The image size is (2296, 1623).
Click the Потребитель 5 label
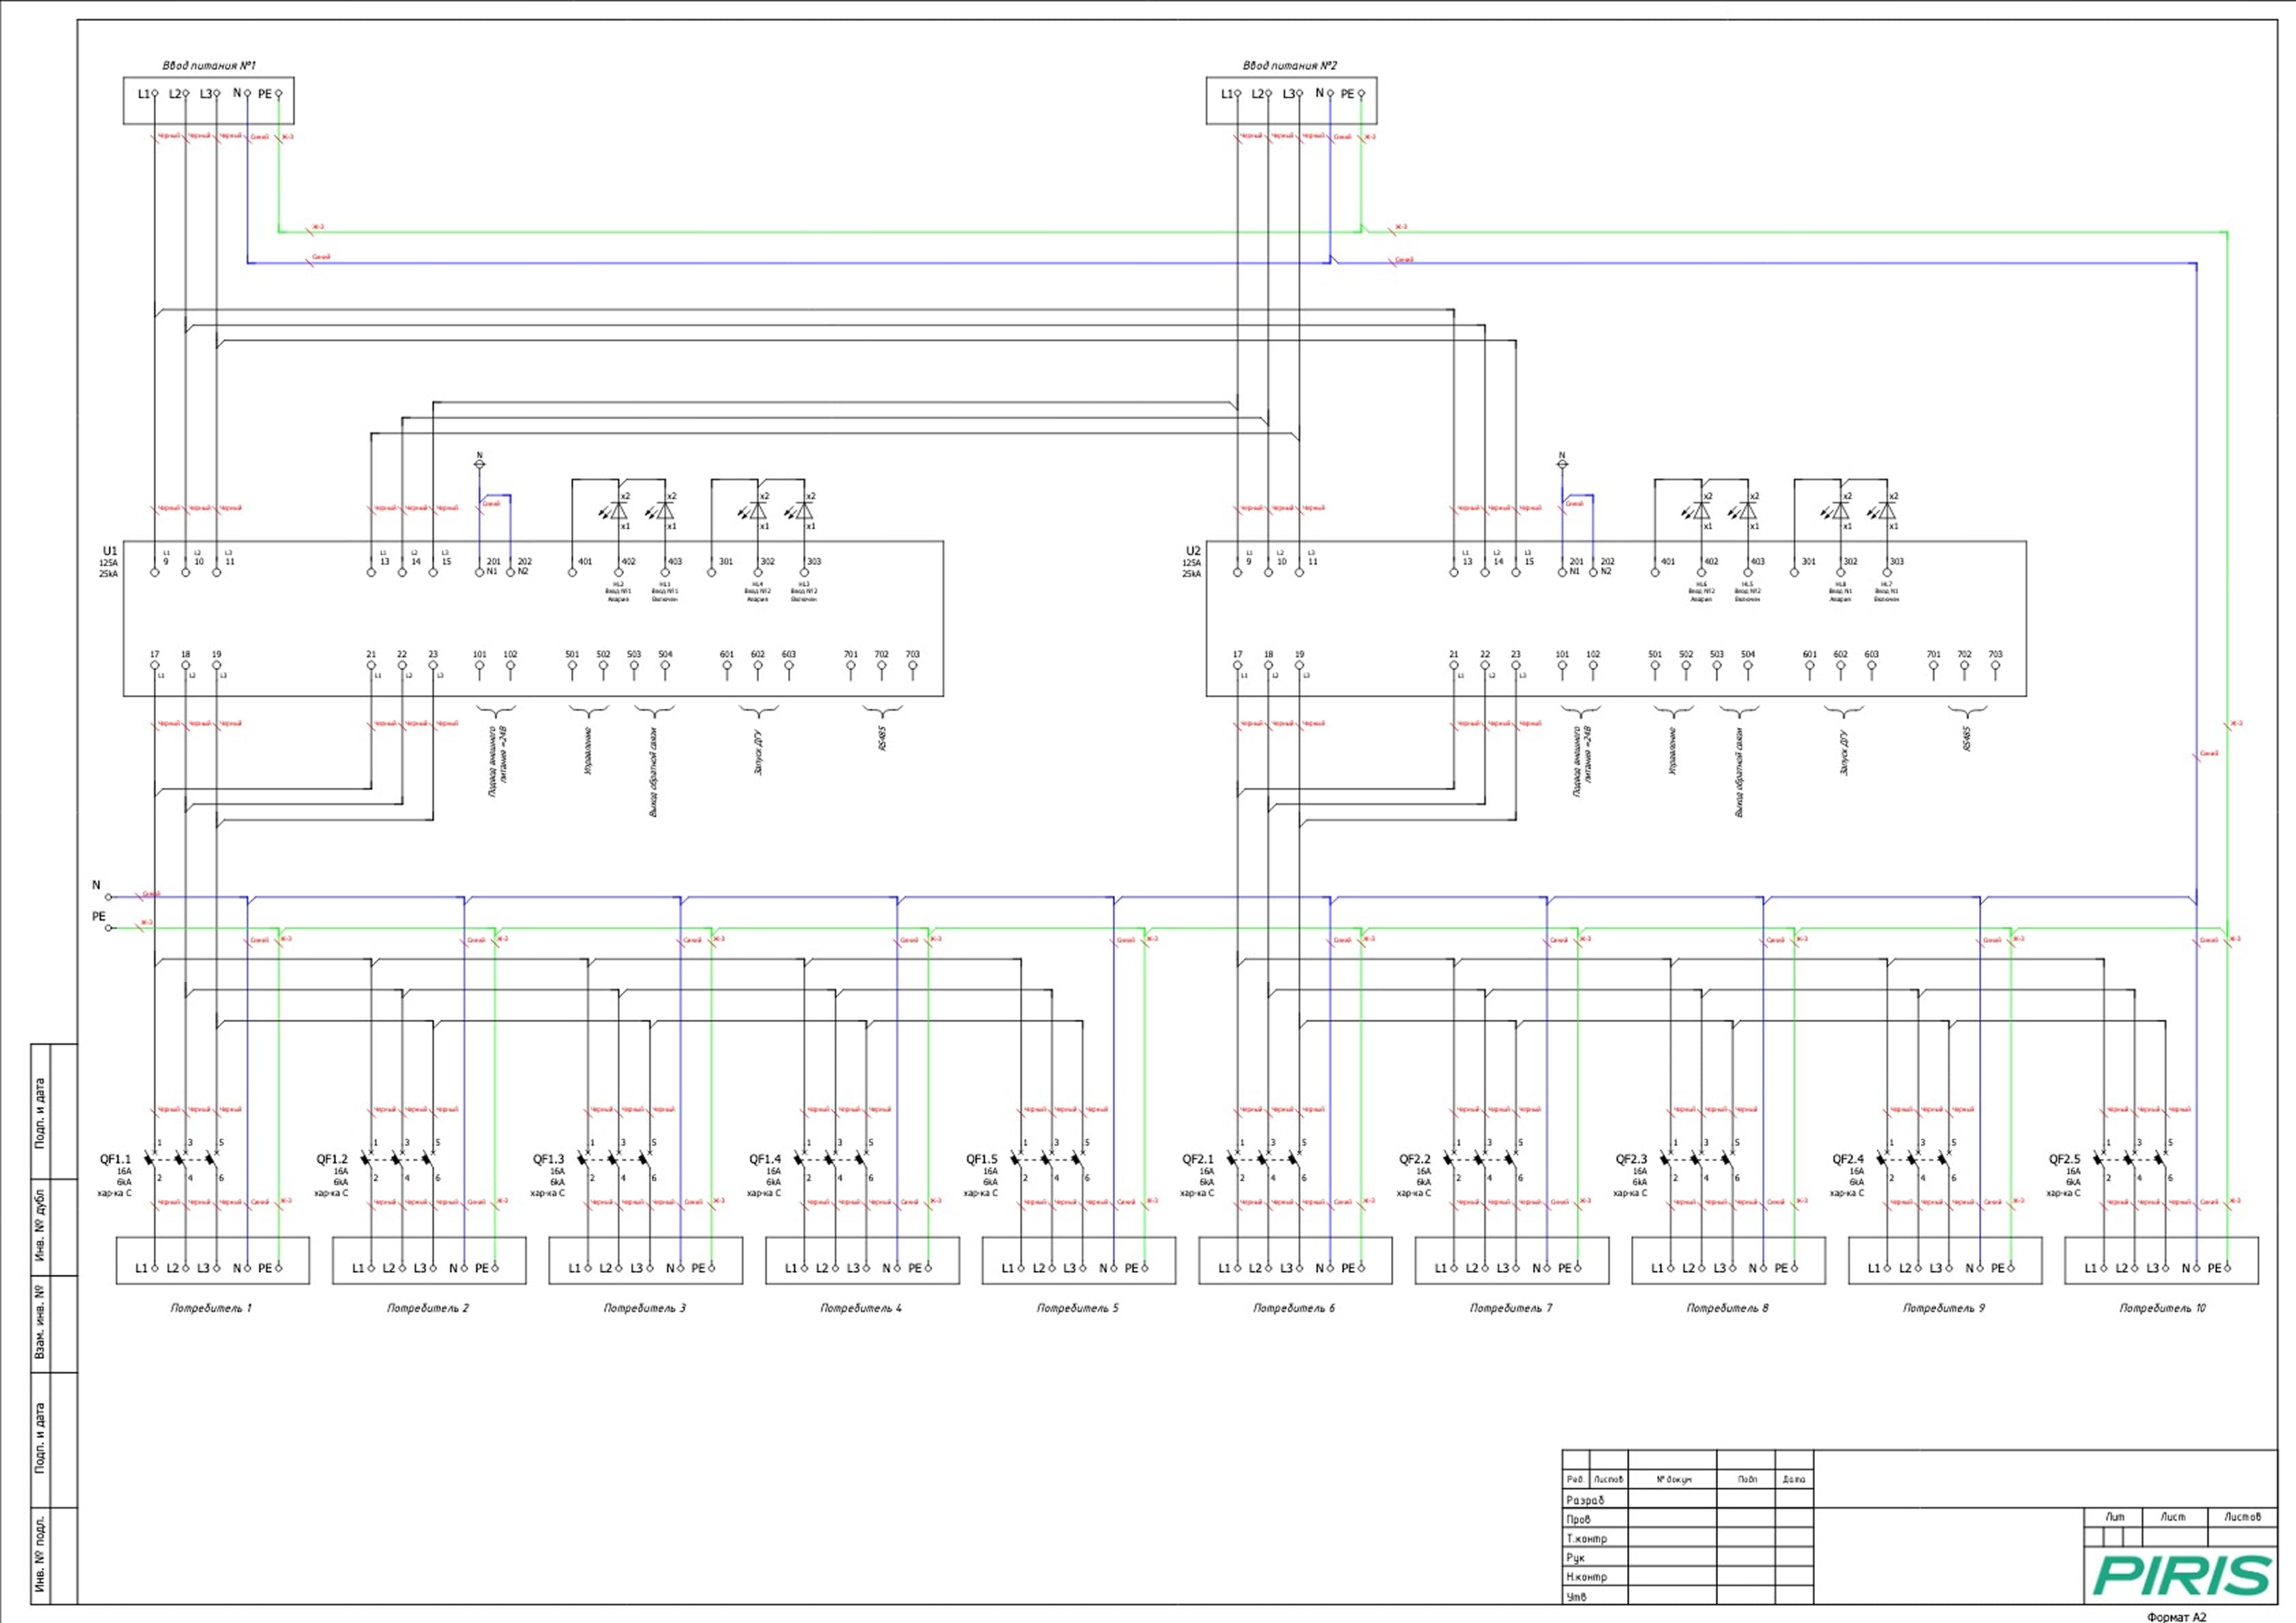1077,1308
